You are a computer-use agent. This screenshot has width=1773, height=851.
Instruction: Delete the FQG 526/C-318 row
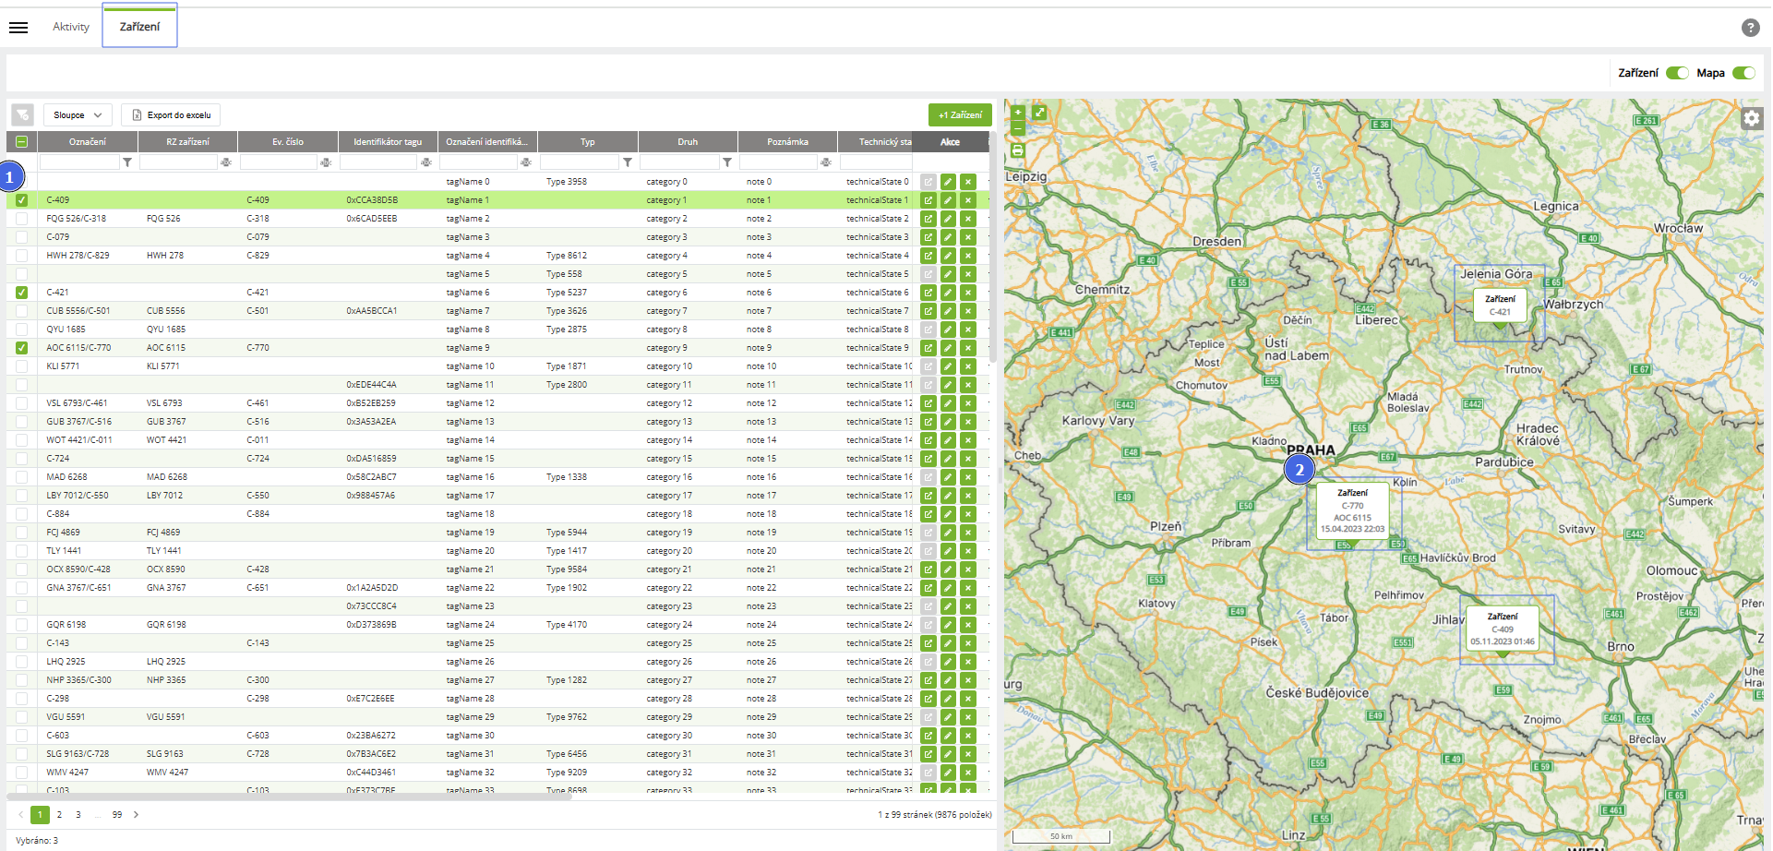pyautogui.click(x=967, y=219)
